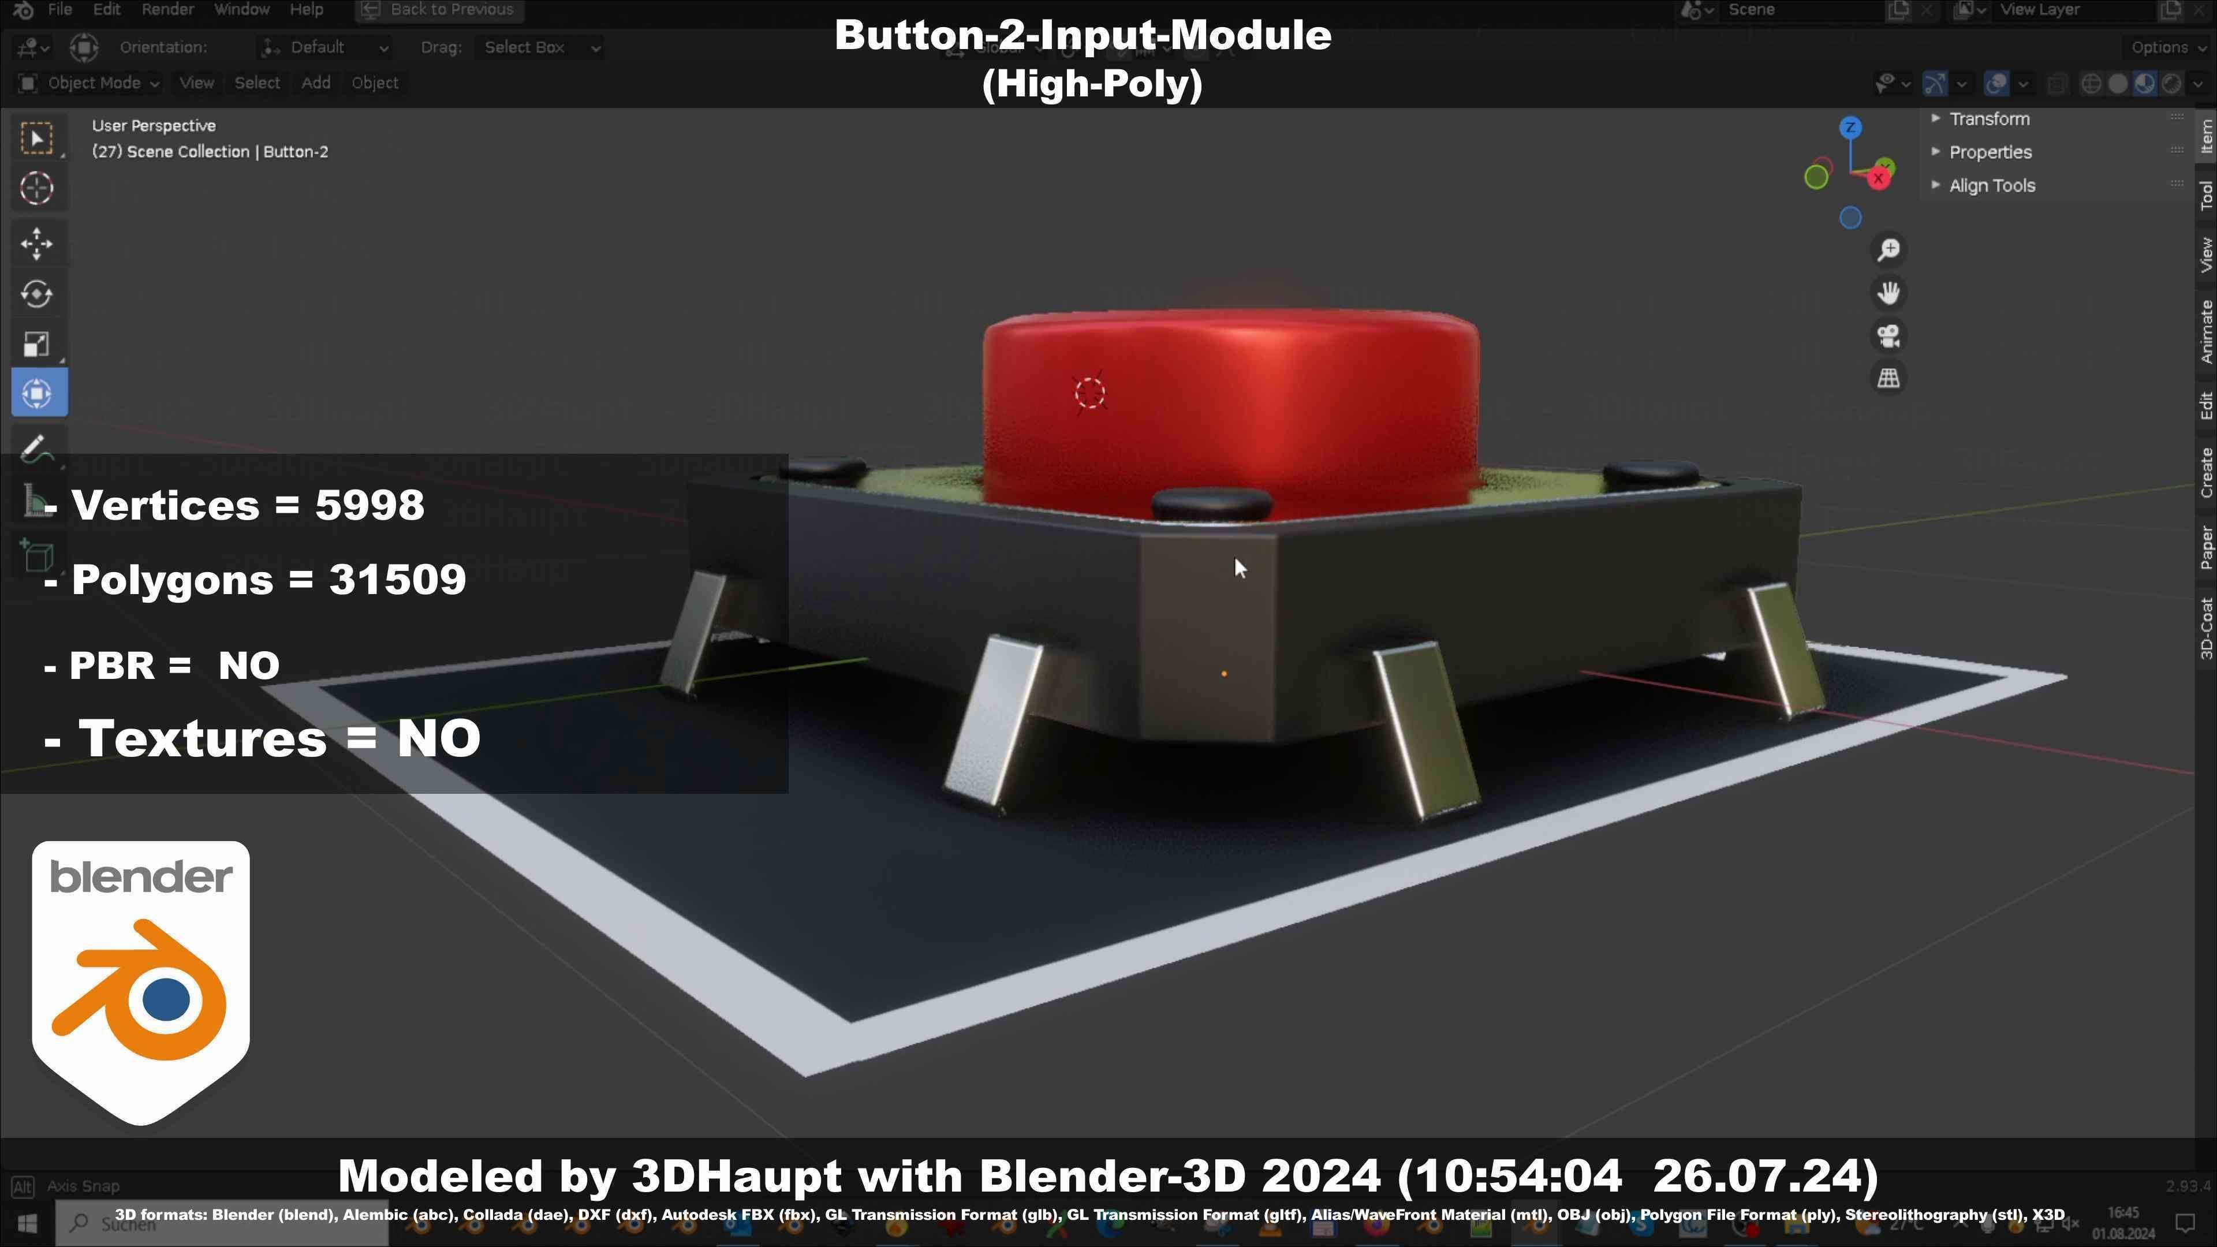
Task: Switch to material preview shading
Action: [2145, 84]
